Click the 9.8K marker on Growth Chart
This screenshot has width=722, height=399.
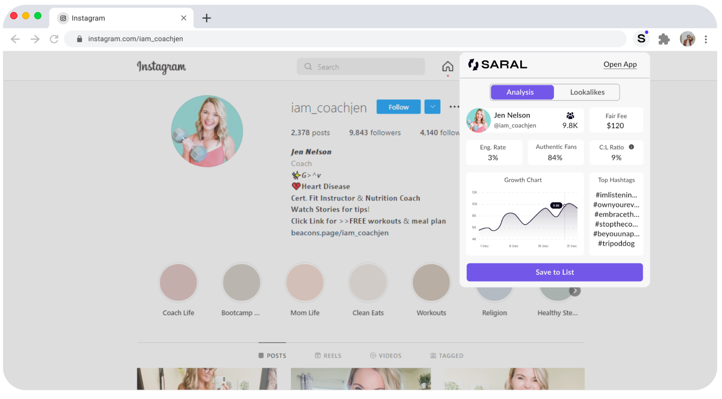(556, 205)
